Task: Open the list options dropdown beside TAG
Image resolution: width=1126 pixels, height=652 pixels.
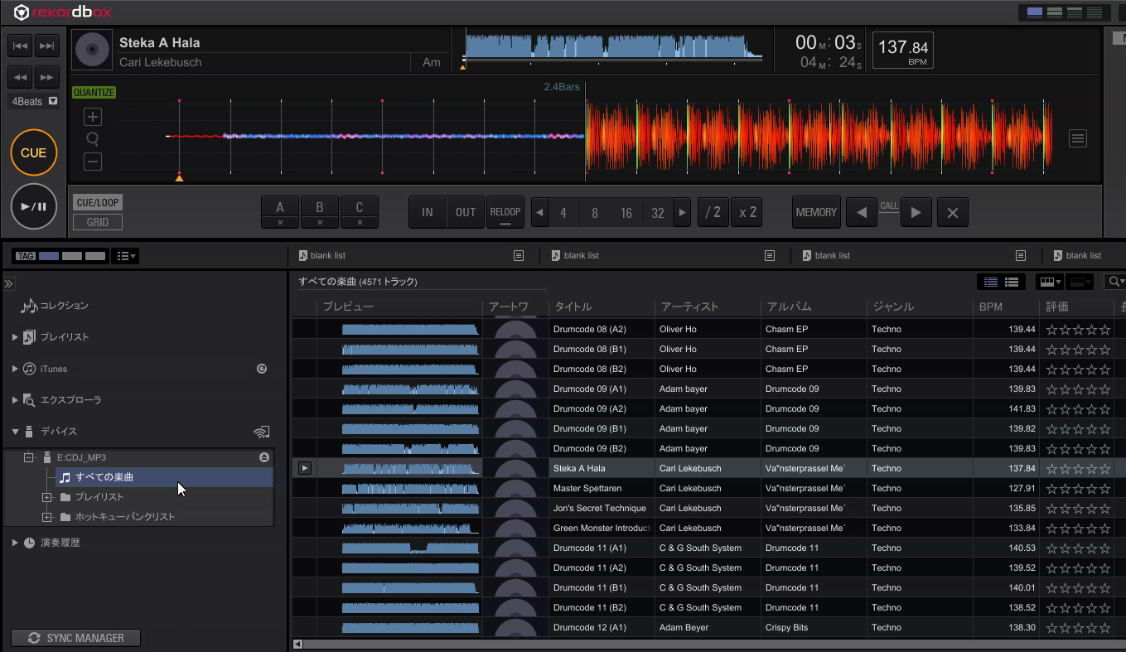Action: pyautogui.click(x=126, y=256)
